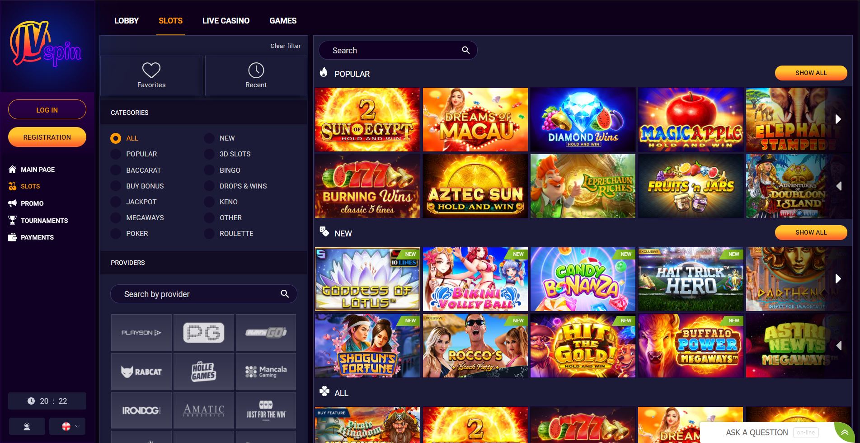Screen dimensions: 860x443
Task: Click the game search magnifier icon
Action: (465, 50)
